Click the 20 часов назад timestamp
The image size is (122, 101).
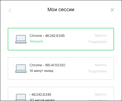click(42, 100)
